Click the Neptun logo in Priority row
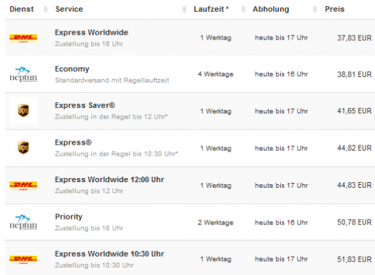 coord(23,222)
